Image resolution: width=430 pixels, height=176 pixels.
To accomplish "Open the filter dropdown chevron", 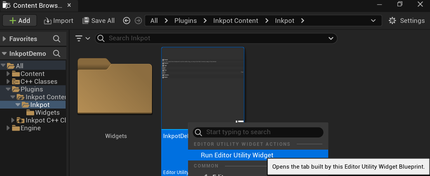I will (x=88, y=38).
